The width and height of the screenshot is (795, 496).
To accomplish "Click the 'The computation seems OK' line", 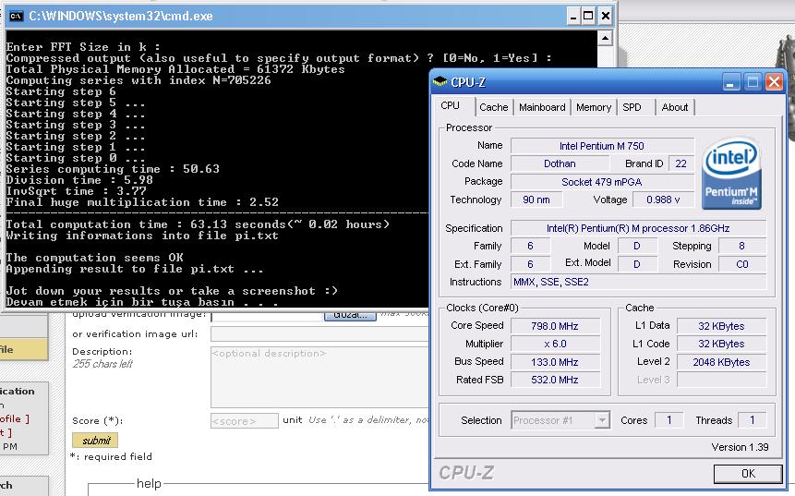I will (94, 258).
